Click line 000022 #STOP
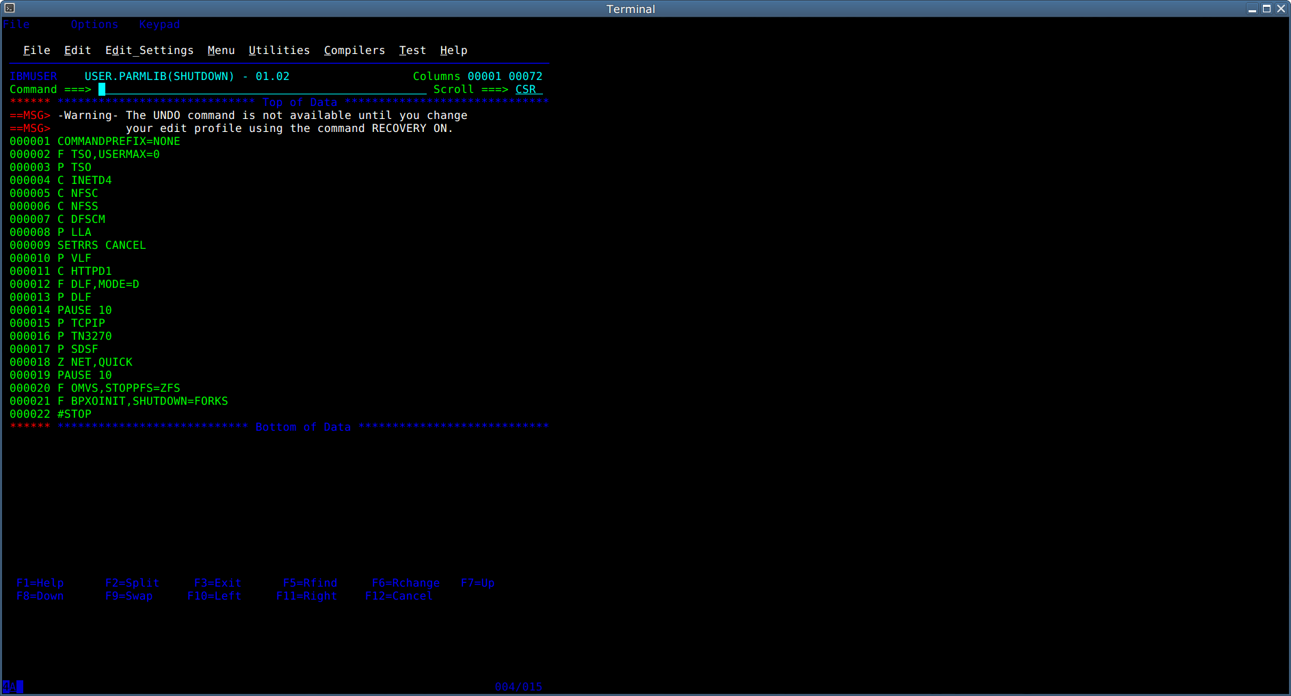This screenshot has height=696, width=1291. tap(51, 414)
